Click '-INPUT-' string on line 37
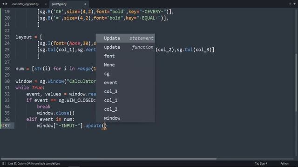The width and height of the screenshot is (298, 167). 68,126
